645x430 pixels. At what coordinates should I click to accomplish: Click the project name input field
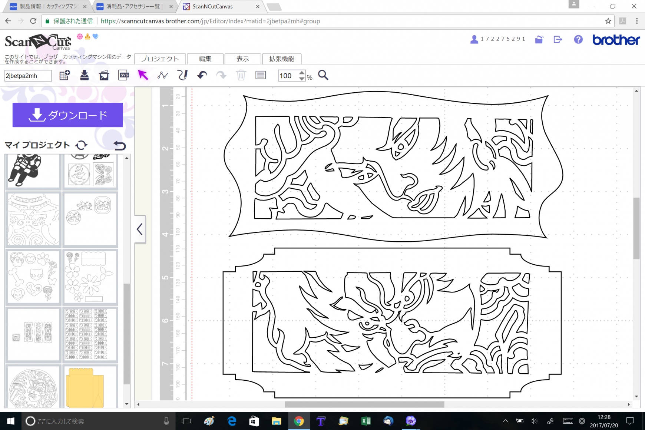28,76
